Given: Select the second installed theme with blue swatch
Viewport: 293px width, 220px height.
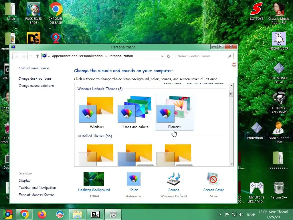Looking at the screenshot, I should (x=135, y=155).
